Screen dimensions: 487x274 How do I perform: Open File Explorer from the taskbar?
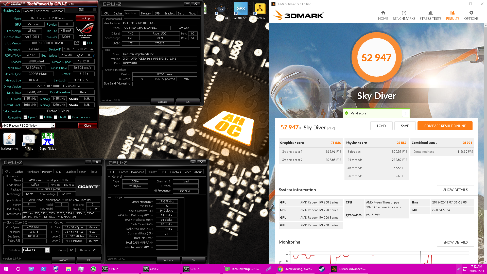click(68, 269)
